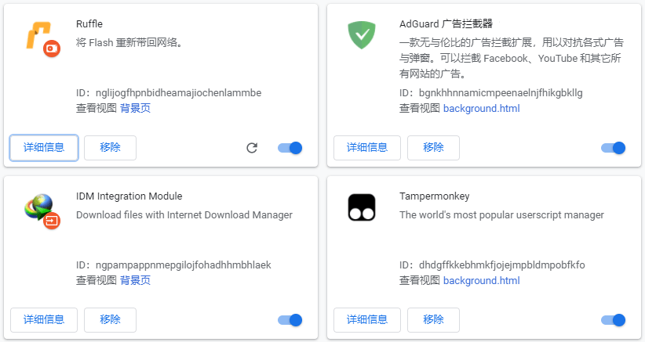Inspect Tampermonkey background.html view
Image resolution: width=645 pixels, height=342 pixels.
coord(481,280)
